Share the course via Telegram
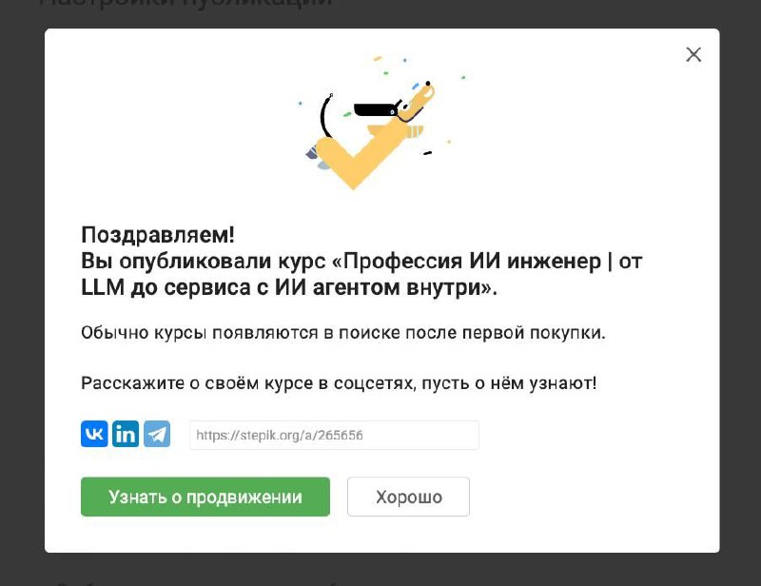This screenshot has width=761, height=586. (x=157, y=434)
